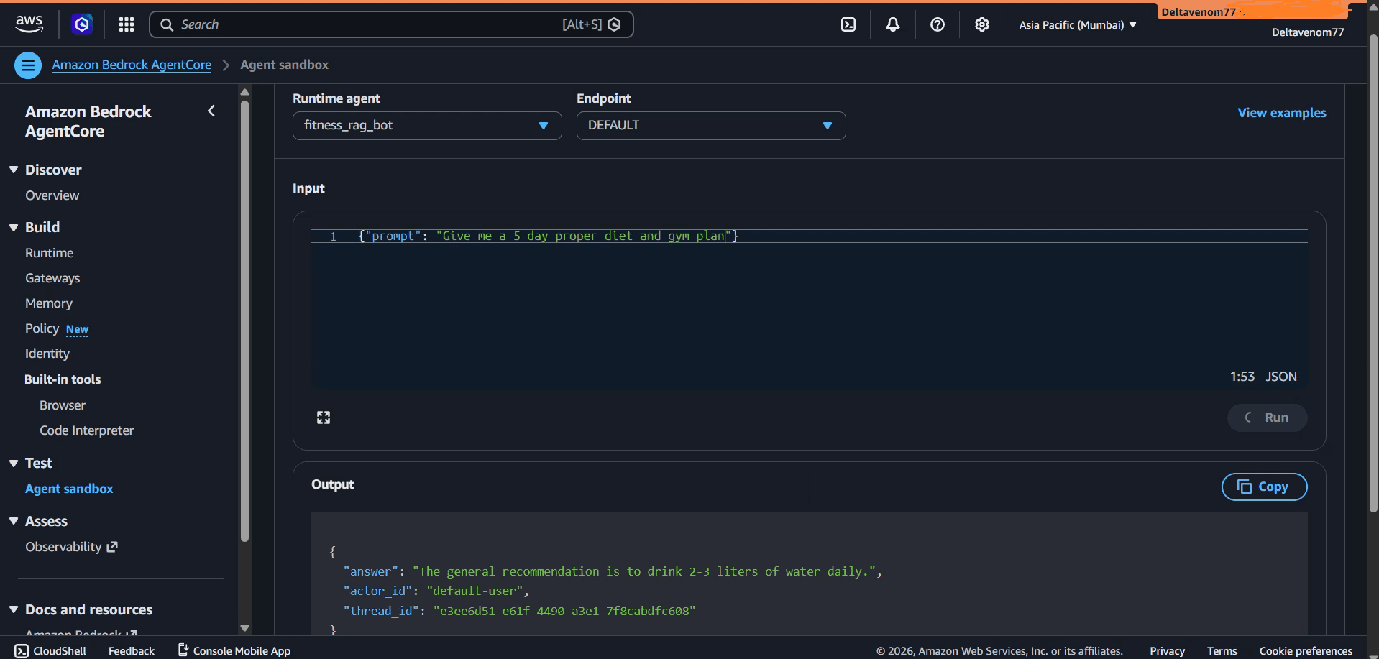Open the Deltavenom77 account menu
The width and height of the screenshot is (1379, 659).
coord(1307,32)
